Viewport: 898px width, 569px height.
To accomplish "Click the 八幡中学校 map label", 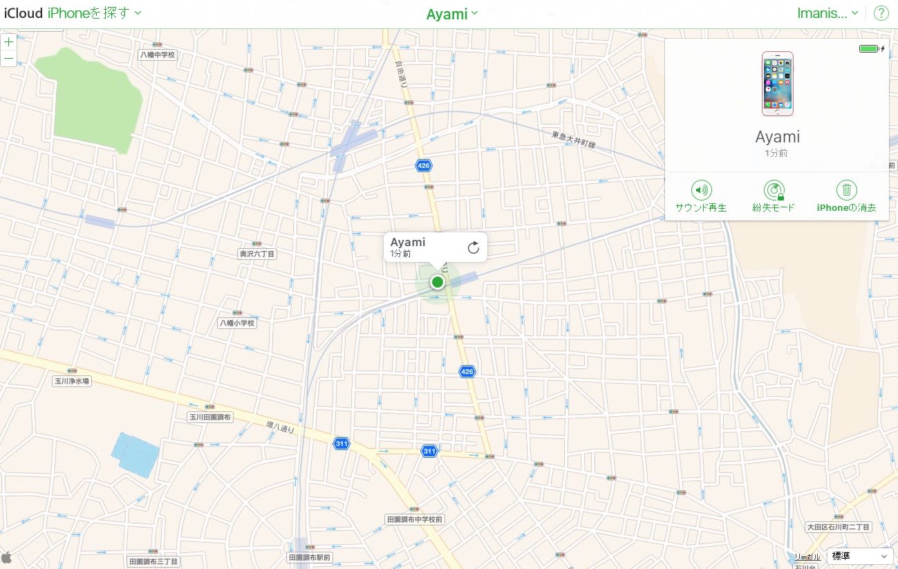I will coord(158,54).
